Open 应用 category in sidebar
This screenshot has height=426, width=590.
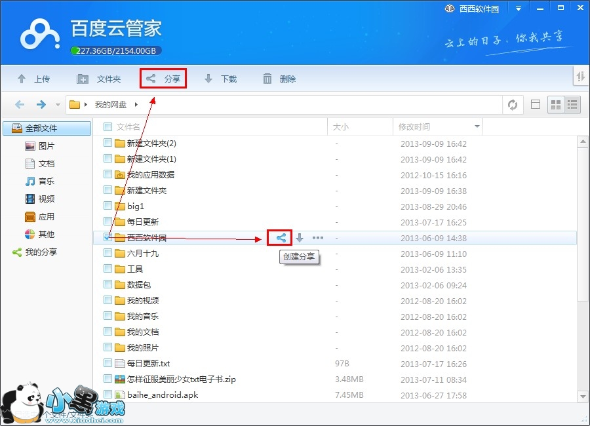coord(39,217)
